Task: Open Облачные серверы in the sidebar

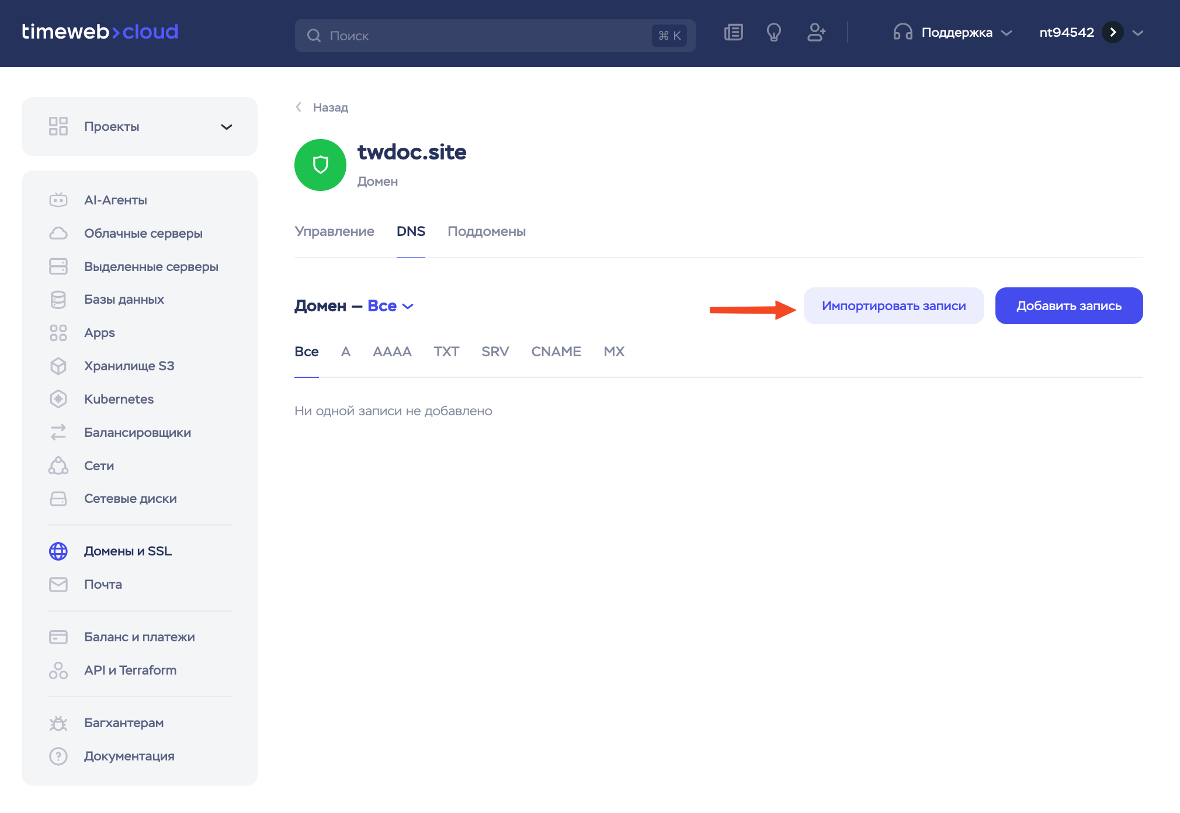Action: [x=143, y=233]
